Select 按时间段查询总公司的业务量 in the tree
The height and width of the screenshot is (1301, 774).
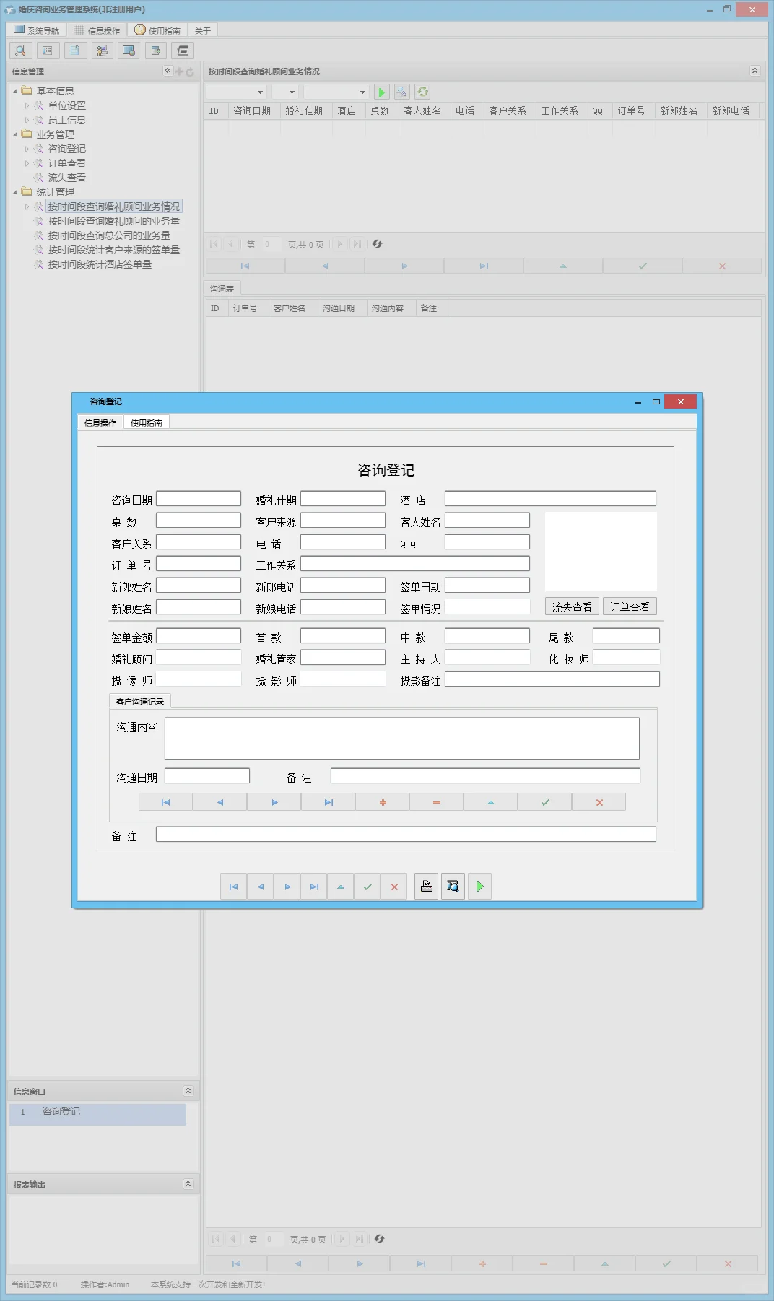click(x=109, y=235)
